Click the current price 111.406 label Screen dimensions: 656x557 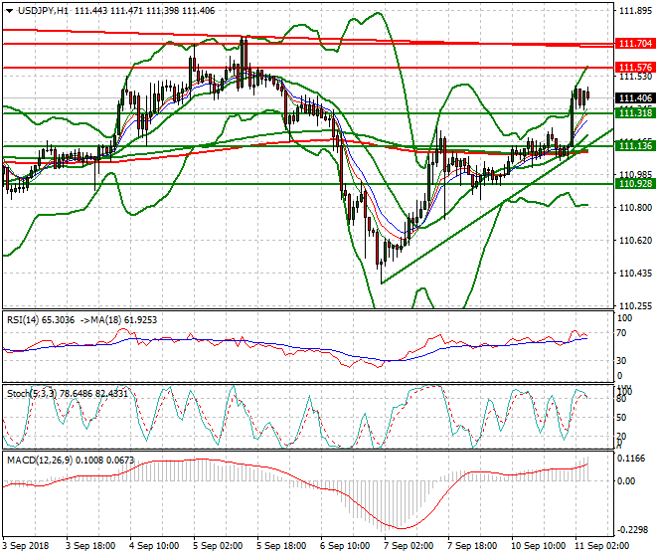pyautogui.click(x=634, y=98)
